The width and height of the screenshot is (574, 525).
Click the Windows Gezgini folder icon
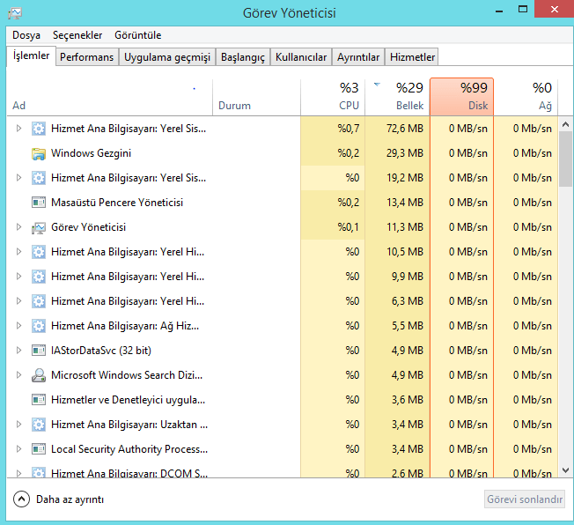(39, 153)
